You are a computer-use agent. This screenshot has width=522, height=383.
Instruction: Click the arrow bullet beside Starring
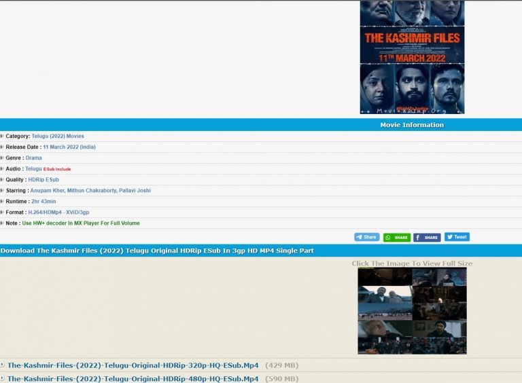coord(2,191)
